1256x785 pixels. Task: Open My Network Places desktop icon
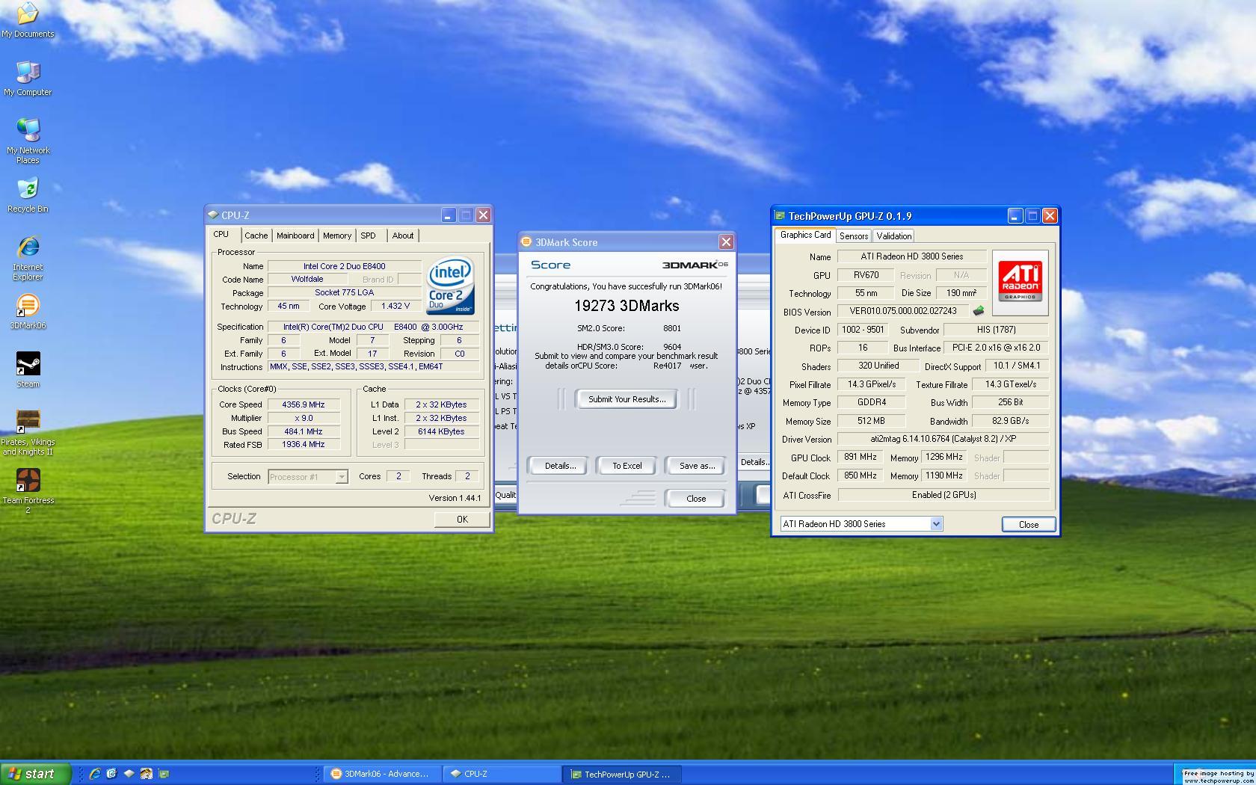coord(28,141)
